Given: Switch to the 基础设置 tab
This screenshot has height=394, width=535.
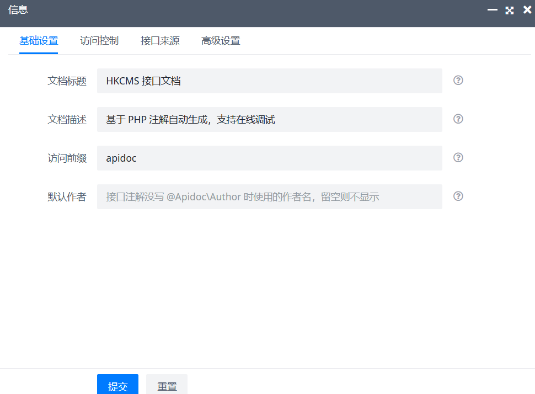Looking at the screenshot, I should [x=39, y=41].
